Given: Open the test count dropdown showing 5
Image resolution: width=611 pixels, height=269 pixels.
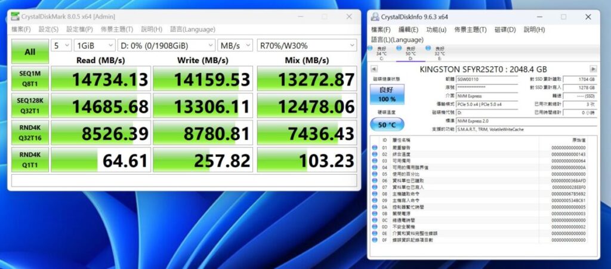Looking at the screenshot, I should click(x=61, y=45).
